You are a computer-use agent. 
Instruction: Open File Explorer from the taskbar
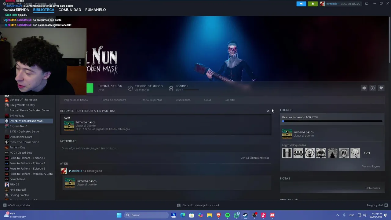(210, 215)
